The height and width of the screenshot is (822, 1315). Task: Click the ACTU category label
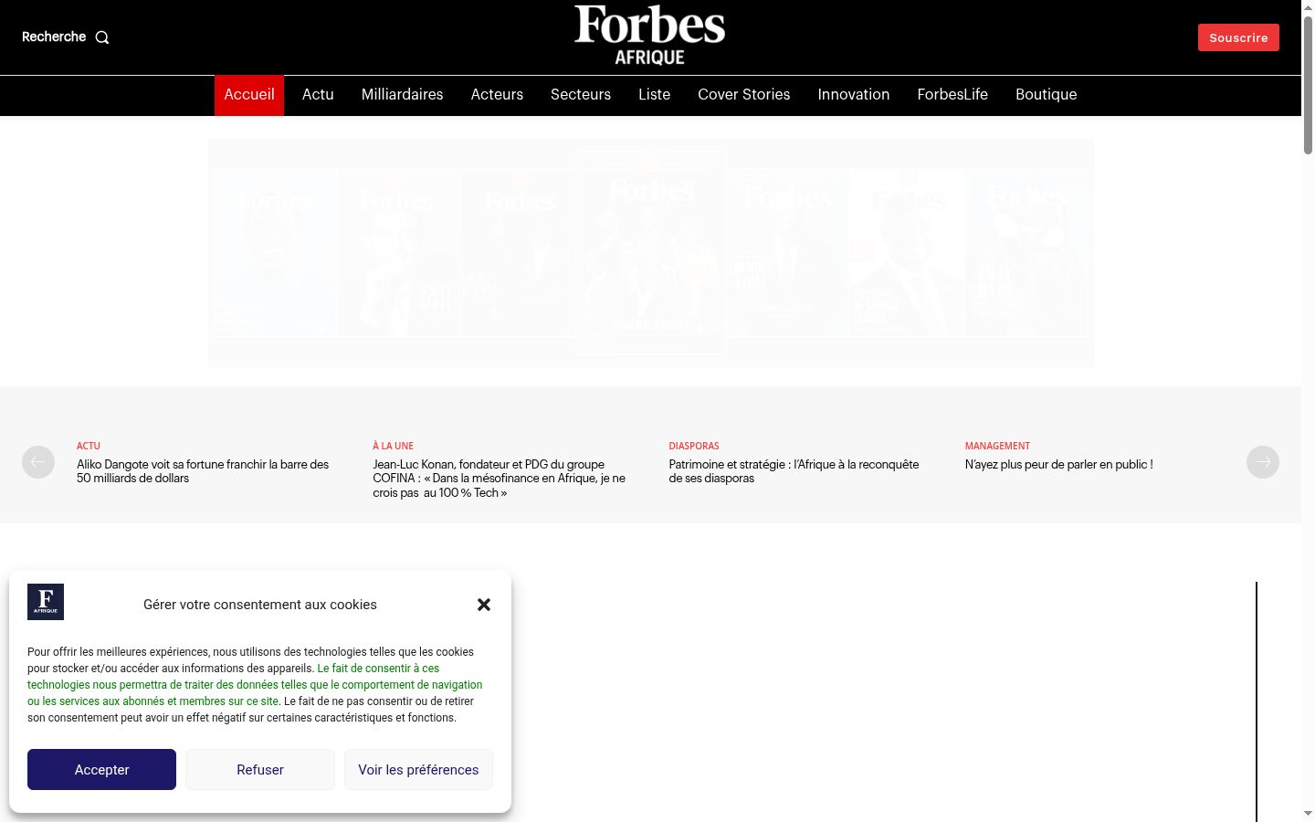(x=89, y=446)
